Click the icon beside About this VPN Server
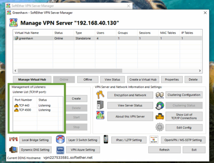 pyautogui.click(x=100, y=115)
